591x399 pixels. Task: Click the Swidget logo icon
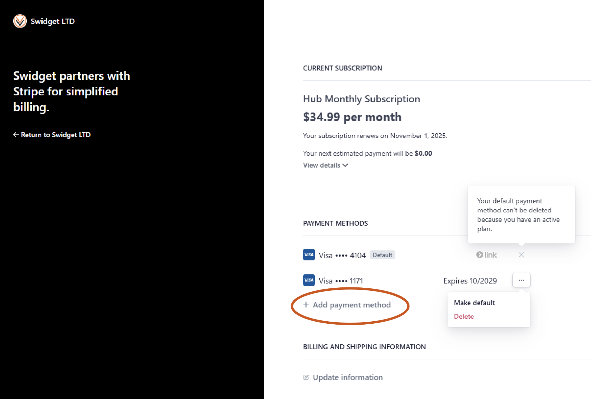click(x=20, y=21)
